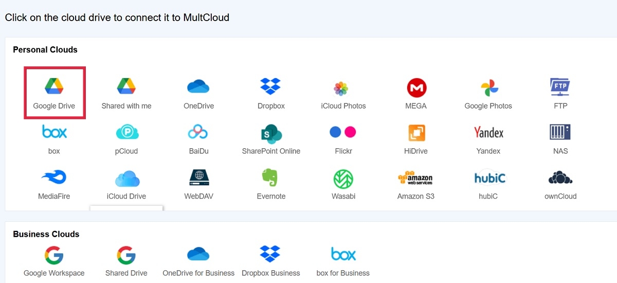Choose the Dropbox cloud icon

coord(271,93)
